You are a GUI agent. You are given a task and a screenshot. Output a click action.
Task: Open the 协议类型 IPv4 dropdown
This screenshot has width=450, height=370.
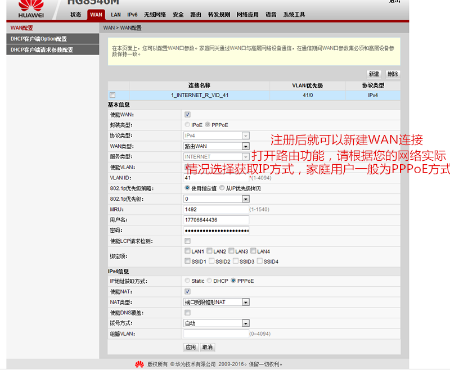click(x=217, y=136)
